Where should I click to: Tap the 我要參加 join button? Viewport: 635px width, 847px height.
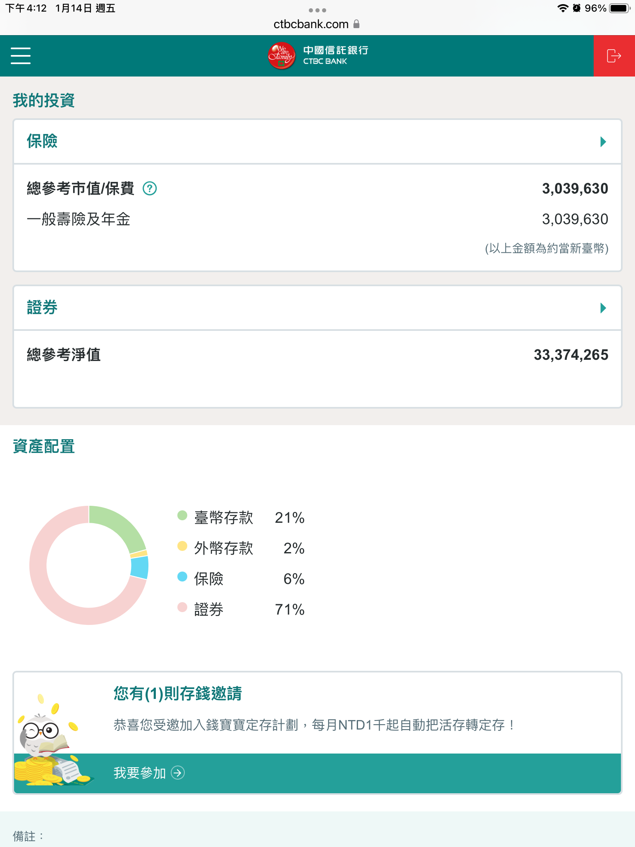point(140,773)
